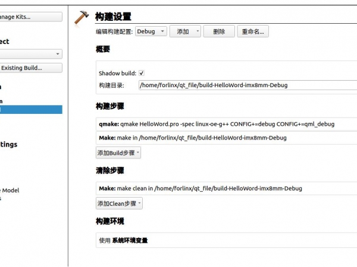Open the 添加 configuration dropdown button

[185, 32]
